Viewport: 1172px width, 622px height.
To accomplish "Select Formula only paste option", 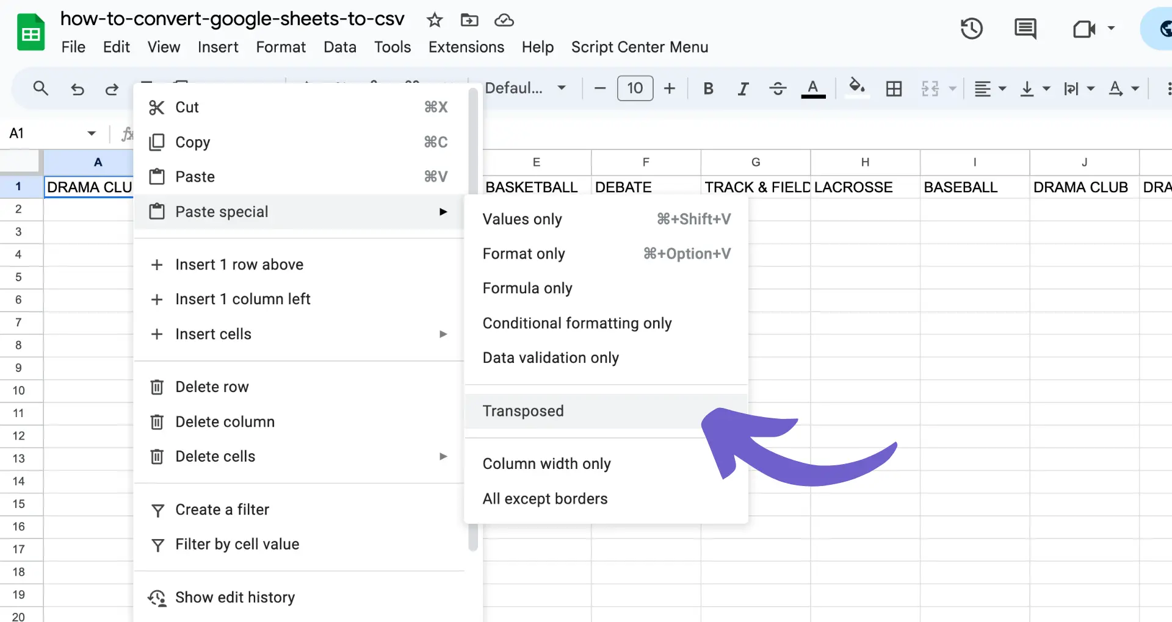I will pos(606,288).
